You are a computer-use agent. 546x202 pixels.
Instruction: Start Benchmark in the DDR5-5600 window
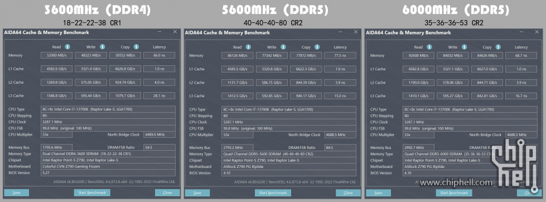tap(273, 193)
